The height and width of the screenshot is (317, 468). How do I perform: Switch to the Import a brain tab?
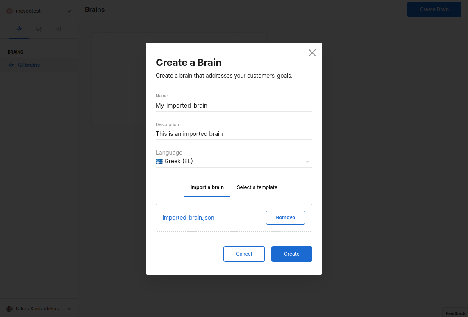pos(207,187)
